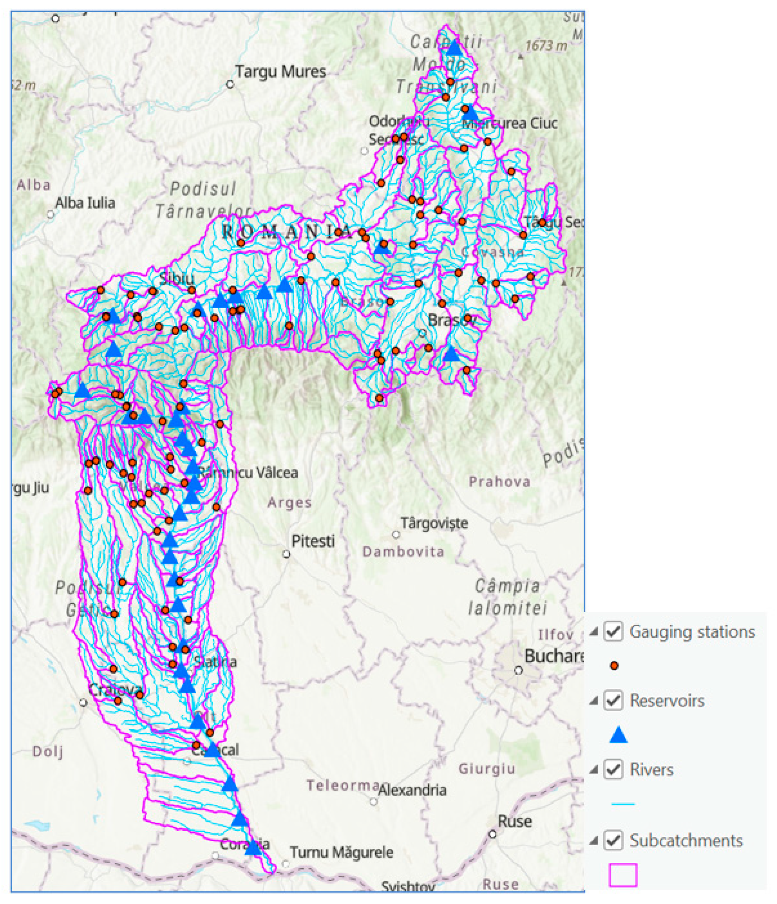Click the Alba Iulia city marker circle
This screenshot has height=904, width=777.
point(50,214)
